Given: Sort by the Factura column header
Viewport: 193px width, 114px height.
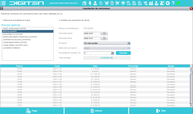Looking at the screenshot, I should pos(19,66).
